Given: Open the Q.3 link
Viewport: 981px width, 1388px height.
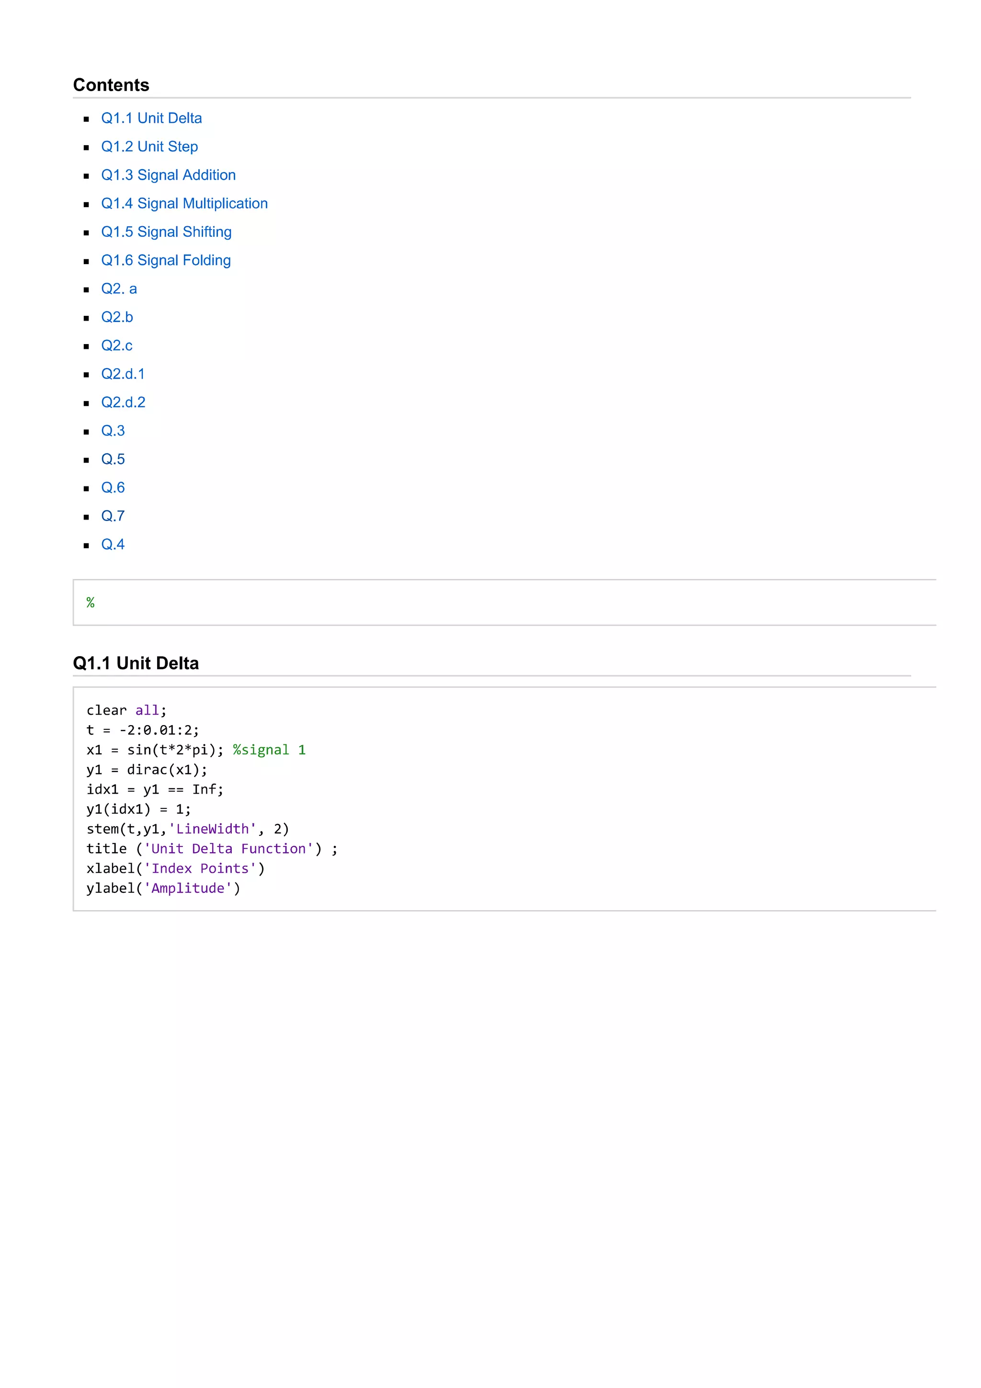Looking at the screenshot, I should click(x=113, y=430).
